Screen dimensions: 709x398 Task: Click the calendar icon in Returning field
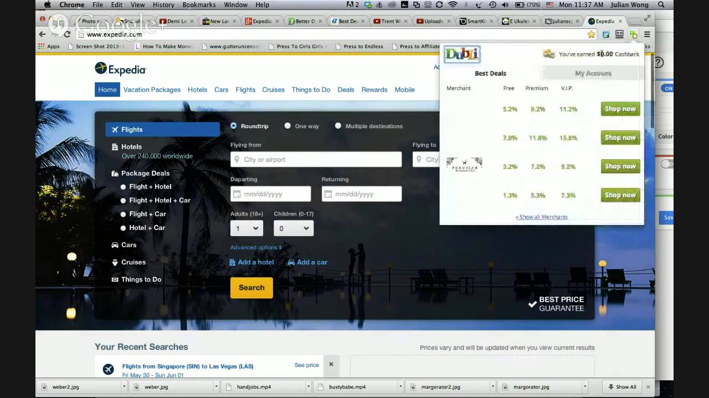[x=328, y=194]
